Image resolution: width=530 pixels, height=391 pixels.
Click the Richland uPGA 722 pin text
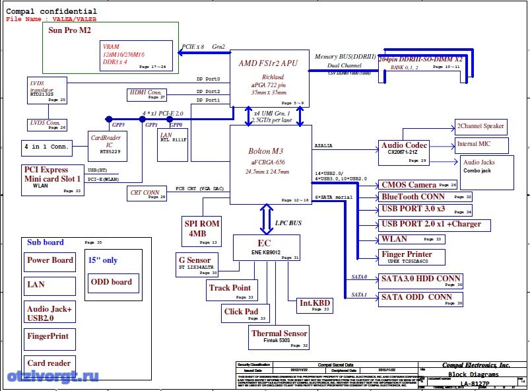tap(269, 81)
